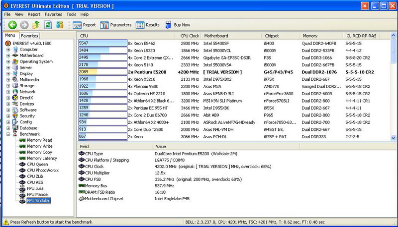Select the CPU ZLib benchmark

coord(35,176)
